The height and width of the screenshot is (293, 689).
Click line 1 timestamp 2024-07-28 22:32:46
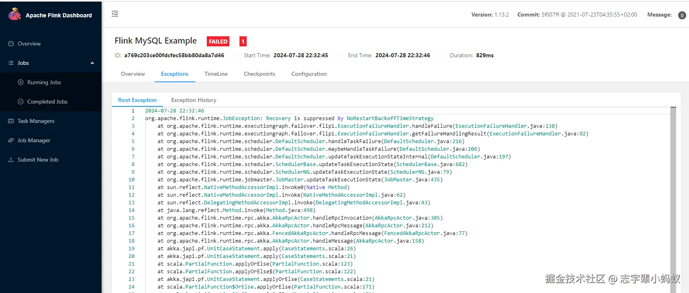click(175, 110)
